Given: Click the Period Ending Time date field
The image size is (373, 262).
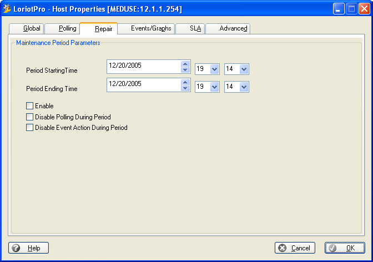Looking at the screenshot, I should (x=143, y=84).
